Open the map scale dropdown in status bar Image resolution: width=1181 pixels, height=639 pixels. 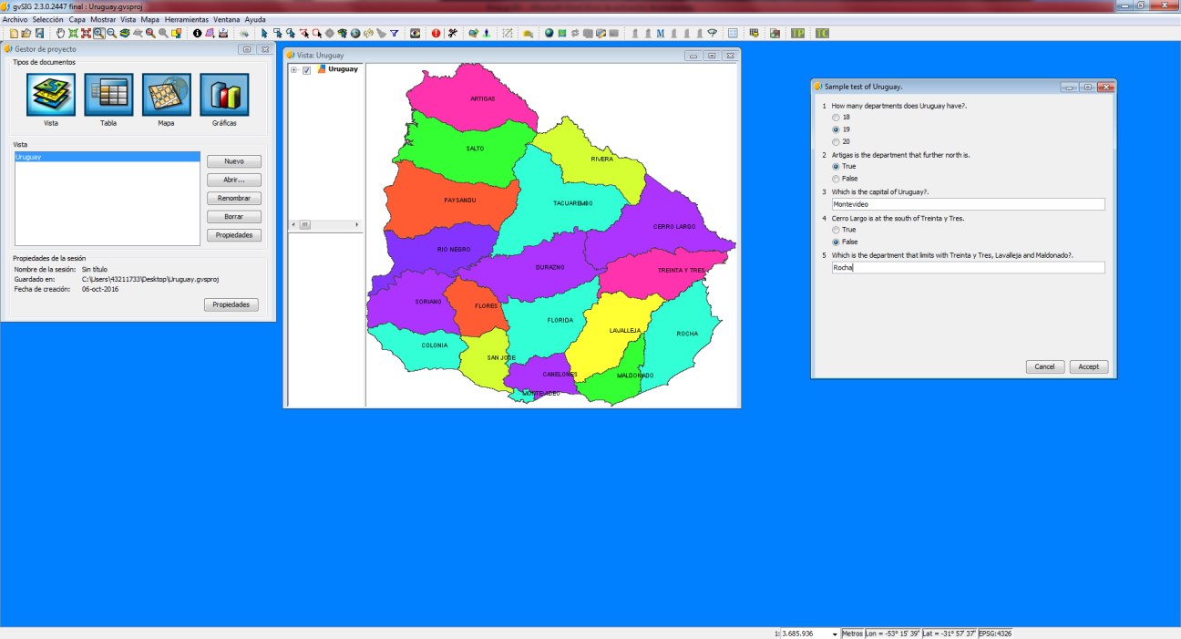[x=835, y=634]
